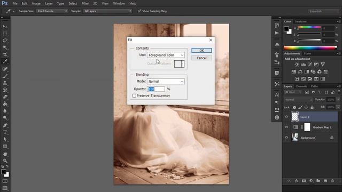Cancel the Fill dialog
The image size is (342, 192).
tap(201, 58)
